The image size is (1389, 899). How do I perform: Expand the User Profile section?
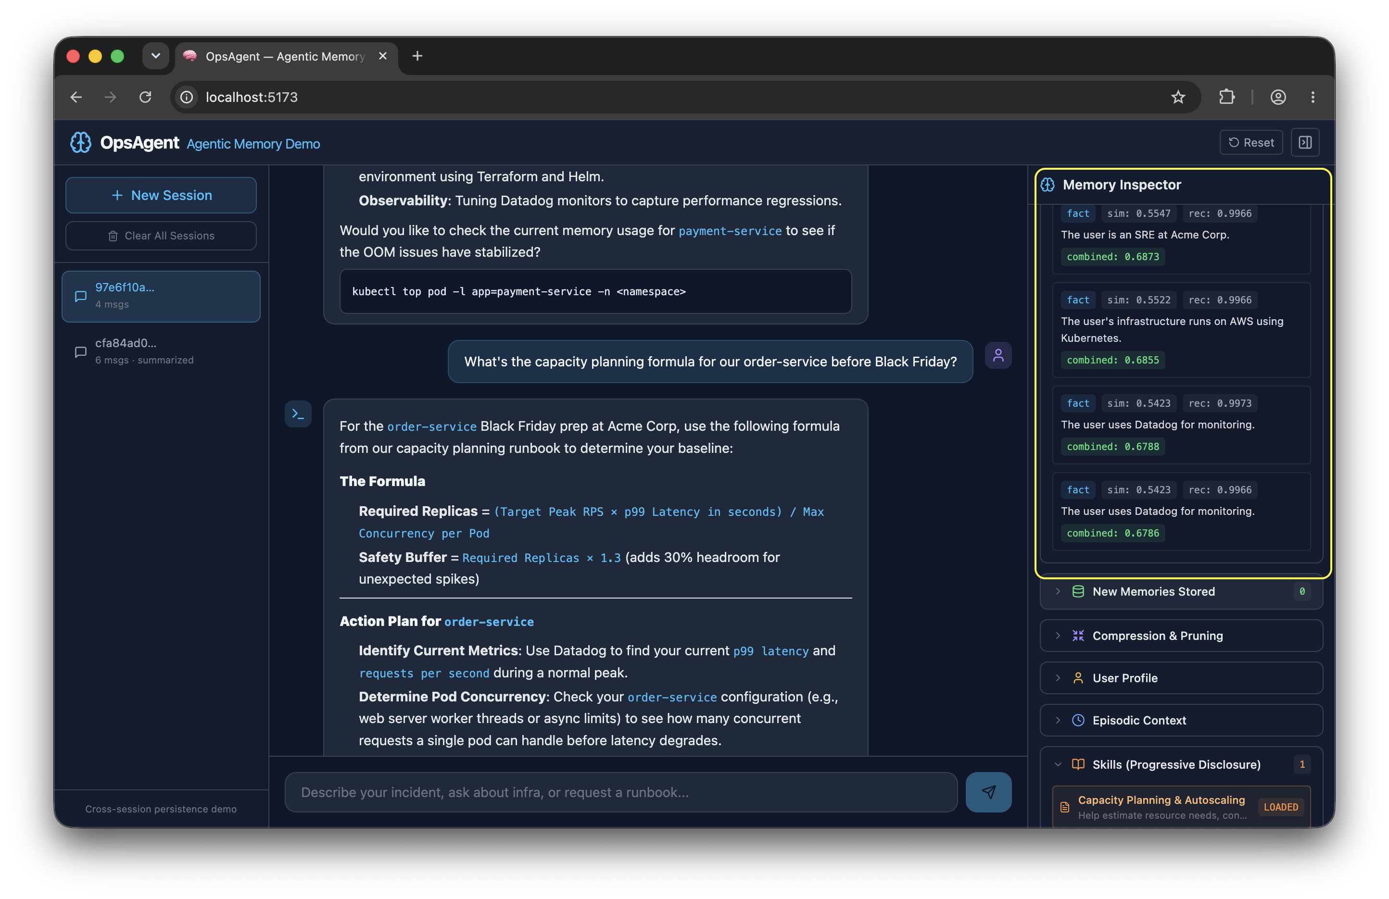tap(1181, 677)
